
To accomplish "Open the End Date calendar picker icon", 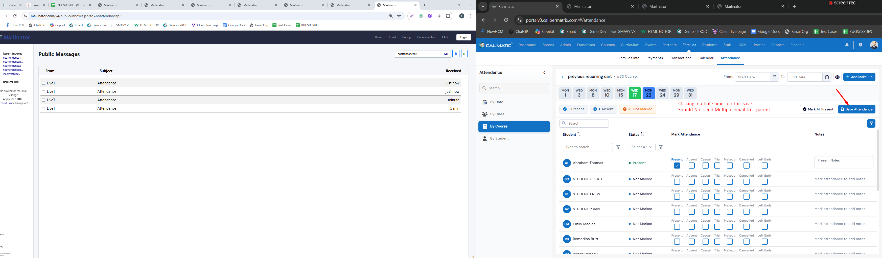I will click(827, 77).
